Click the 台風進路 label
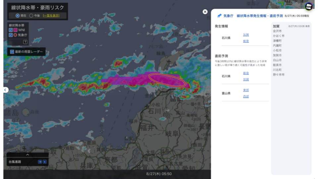 click(15, 162)
